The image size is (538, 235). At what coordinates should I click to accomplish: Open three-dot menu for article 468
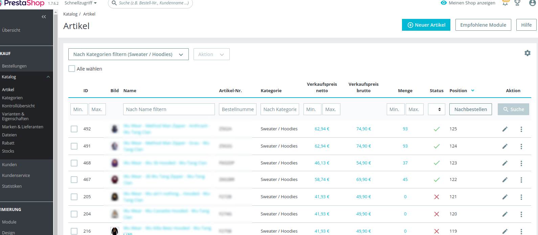pyautogui.click(x=521, y=163)
